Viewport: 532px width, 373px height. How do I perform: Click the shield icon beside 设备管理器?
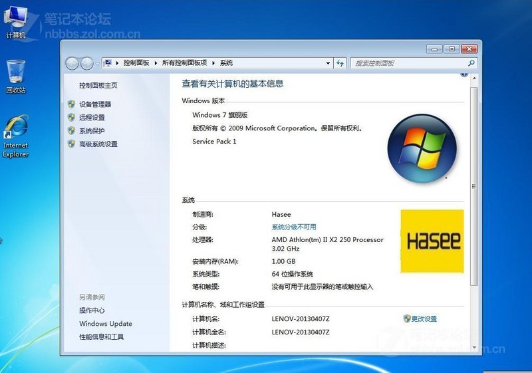71,104
